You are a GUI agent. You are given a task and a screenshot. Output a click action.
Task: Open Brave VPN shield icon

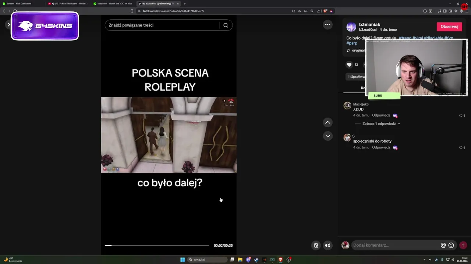pos(461,11)
